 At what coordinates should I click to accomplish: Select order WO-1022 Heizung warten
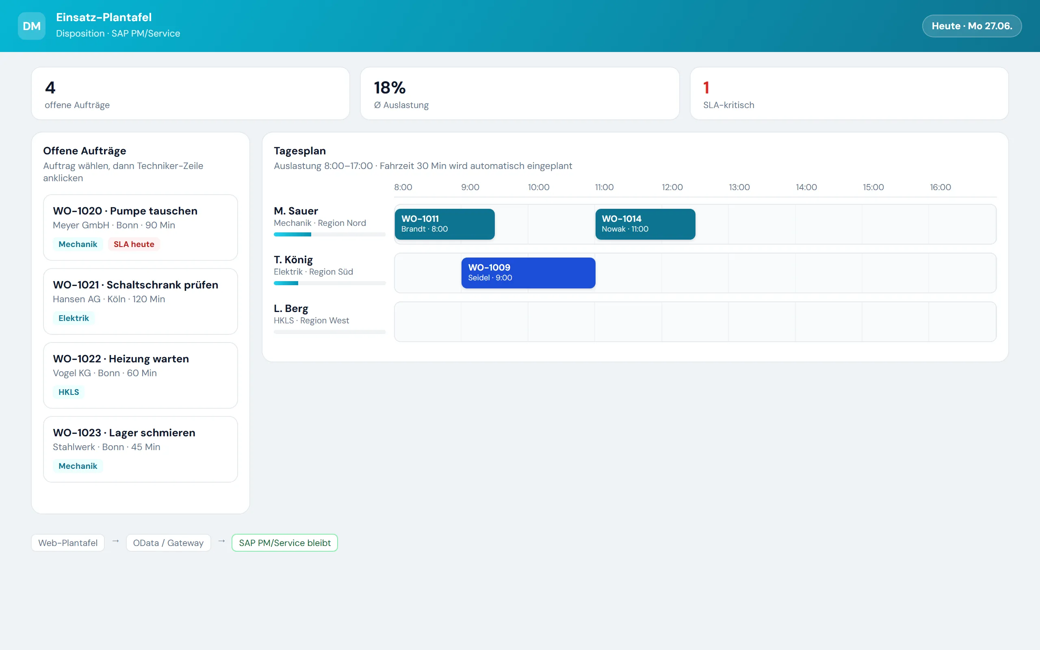(x=141, y=375)
